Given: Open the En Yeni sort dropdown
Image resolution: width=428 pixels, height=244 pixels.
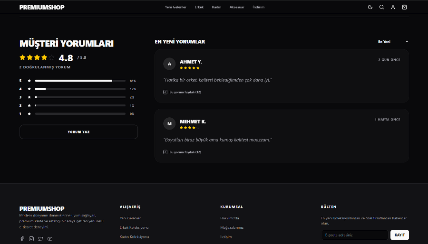Looking at the screenshot, I should [392, 42].
